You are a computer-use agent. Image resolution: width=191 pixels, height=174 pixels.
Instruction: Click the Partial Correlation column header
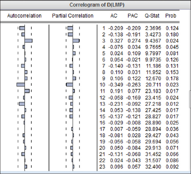pyautogui.click(x=73, y=16)
